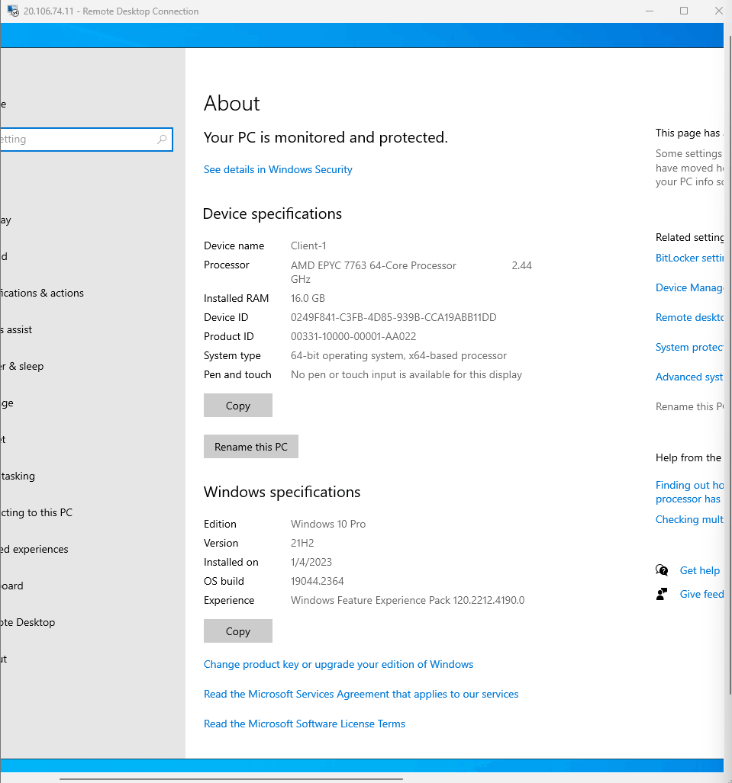Image resolution: width=732 pixels, height=783 pixels.
Task: Click the device name value Client-1
Action: pos(308,245)
